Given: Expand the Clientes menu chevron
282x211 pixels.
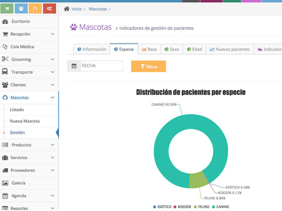Looking at the screenshot, I should click(52, 85).
